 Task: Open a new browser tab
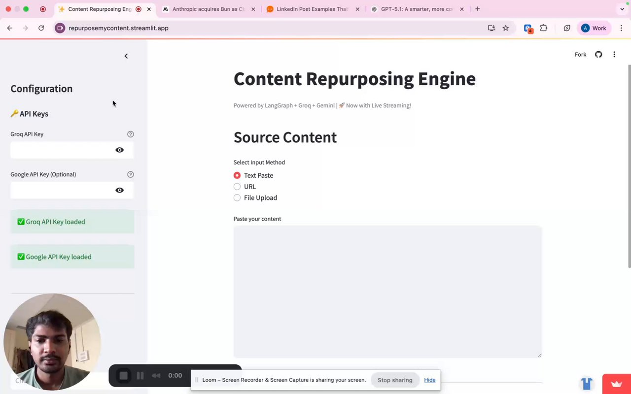(477, 9)
